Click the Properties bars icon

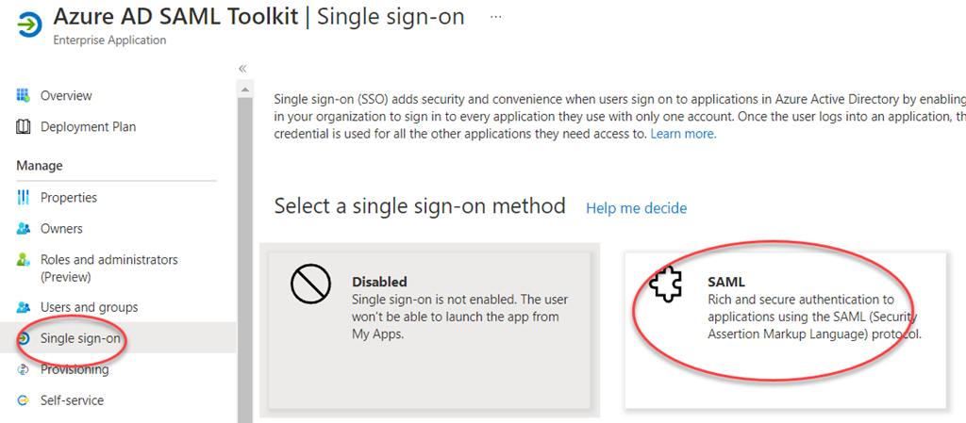tap(24, 198)
